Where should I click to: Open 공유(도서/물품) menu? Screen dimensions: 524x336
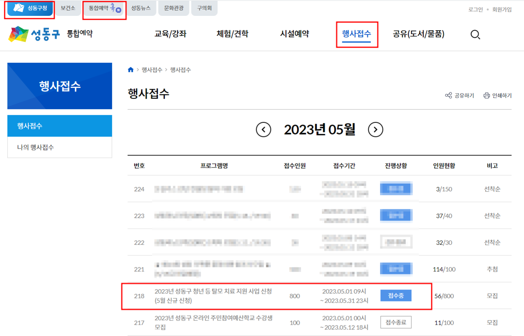point(418,34)
